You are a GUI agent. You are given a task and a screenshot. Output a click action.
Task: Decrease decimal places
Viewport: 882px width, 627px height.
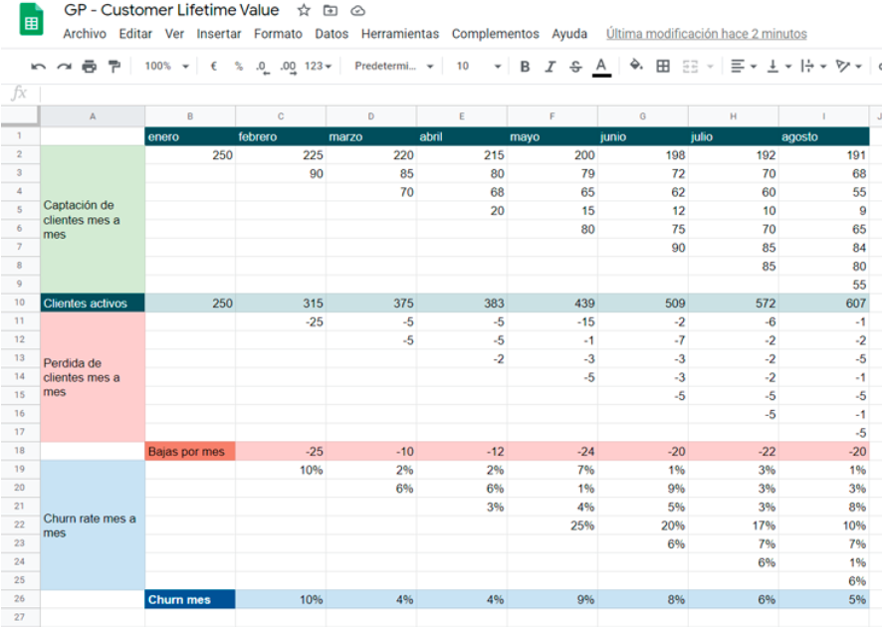point(263,67)
